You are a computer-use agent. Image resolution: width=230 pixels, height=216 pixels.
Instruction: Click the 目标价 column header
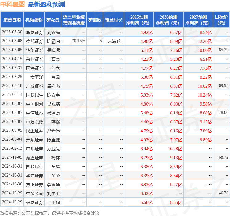click(221, 20)
